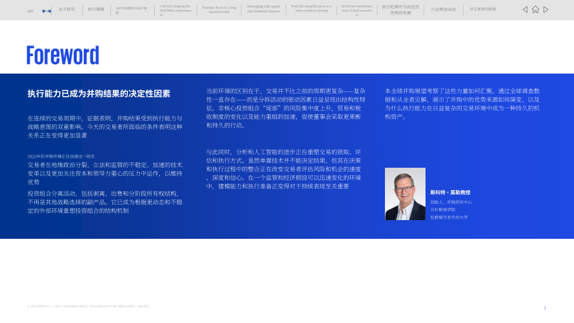This screenshot has width=574, height=323.
Task: Open 'Diverging risk appetites between buyers' tab
Action: pyautogui.click(x=263, y=9)
